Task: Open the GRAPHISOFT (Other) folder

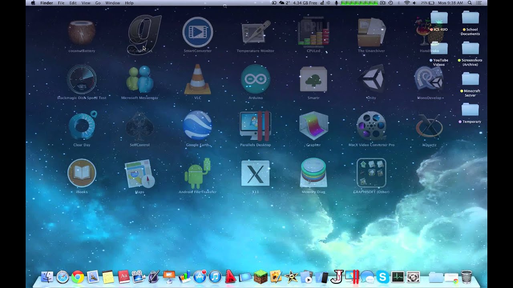Action: click(372, 173)
